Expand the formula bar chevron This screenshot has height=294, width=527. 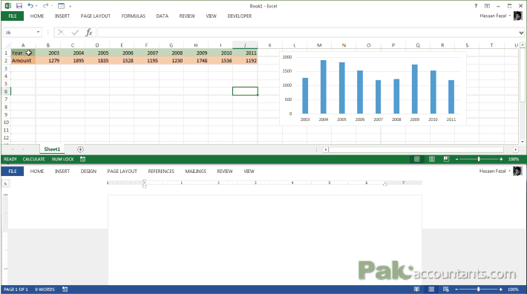521,33
